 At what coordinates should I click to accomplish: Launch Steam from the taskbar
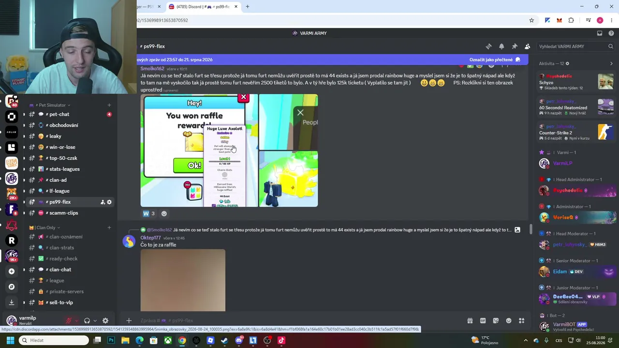click(224, 340)
